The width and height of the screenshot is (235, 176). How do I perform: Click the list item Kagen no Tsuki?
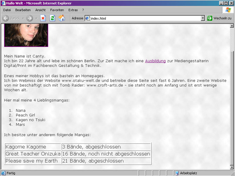[x=30, y=120]
